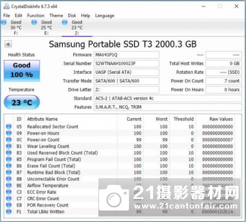Click raw value 000000000007 of Power-on Count
Viewport: 246px width, 222px height.
point(218,140)
